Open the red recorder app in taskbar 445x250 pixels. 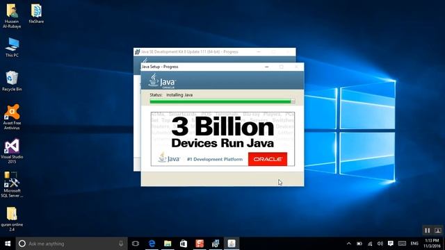tap(200, 244)
